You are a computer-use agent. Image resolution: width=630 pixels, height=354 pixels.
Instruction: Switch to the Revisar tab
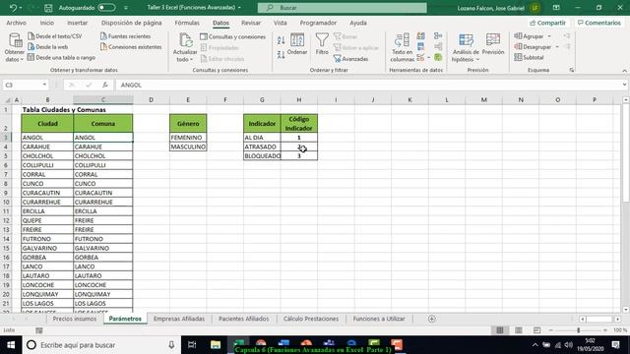tap(251, 23)
